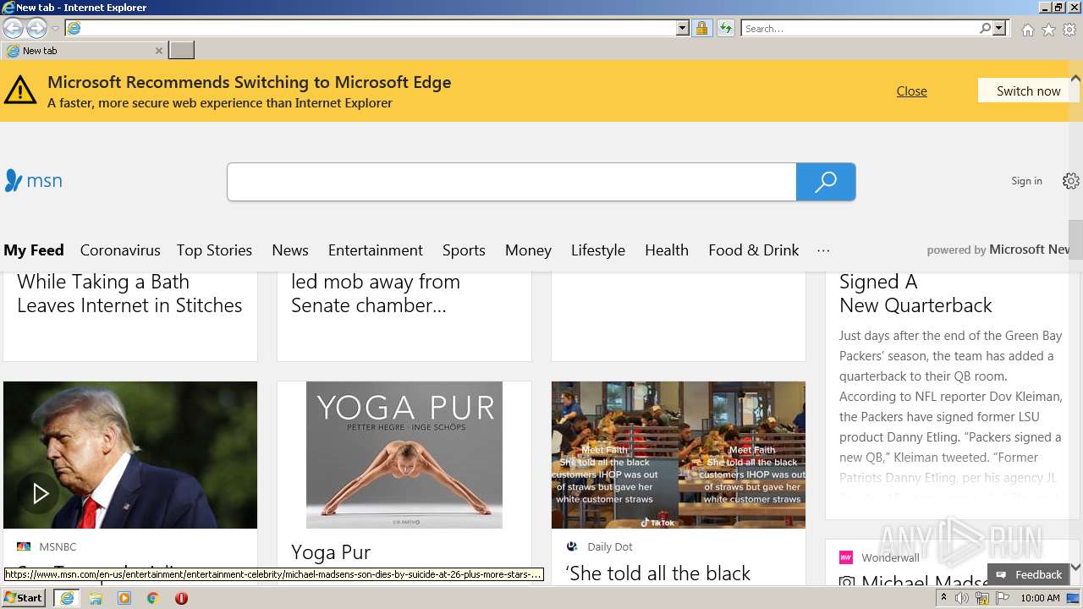Click the Wonderwall source label
This screenshot has width=1083, height=609.
[x=890, y=557]
